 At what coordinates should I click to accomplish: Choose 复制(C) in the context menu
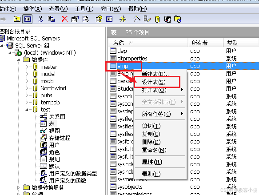pyautogui.click(x=160, y=134)
